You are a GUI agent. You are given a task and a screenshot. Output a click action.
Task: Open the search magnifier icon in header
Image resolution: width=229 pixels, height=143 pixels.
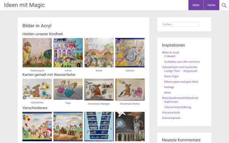click(224, 5)
